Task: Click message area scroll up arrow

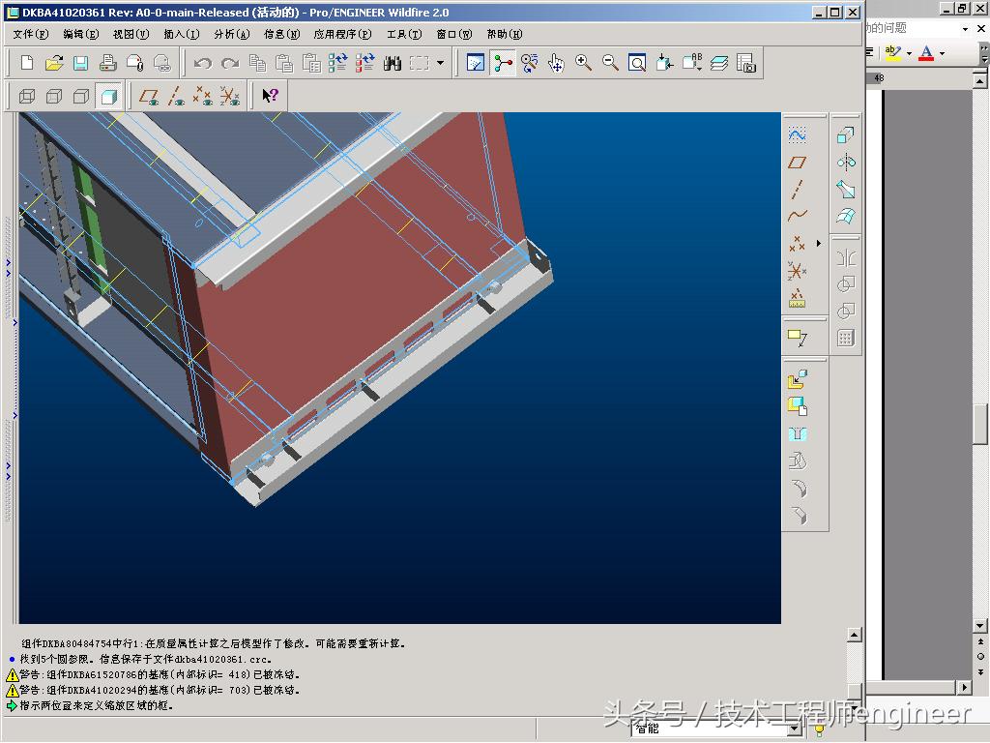Action: click(854, 636)
